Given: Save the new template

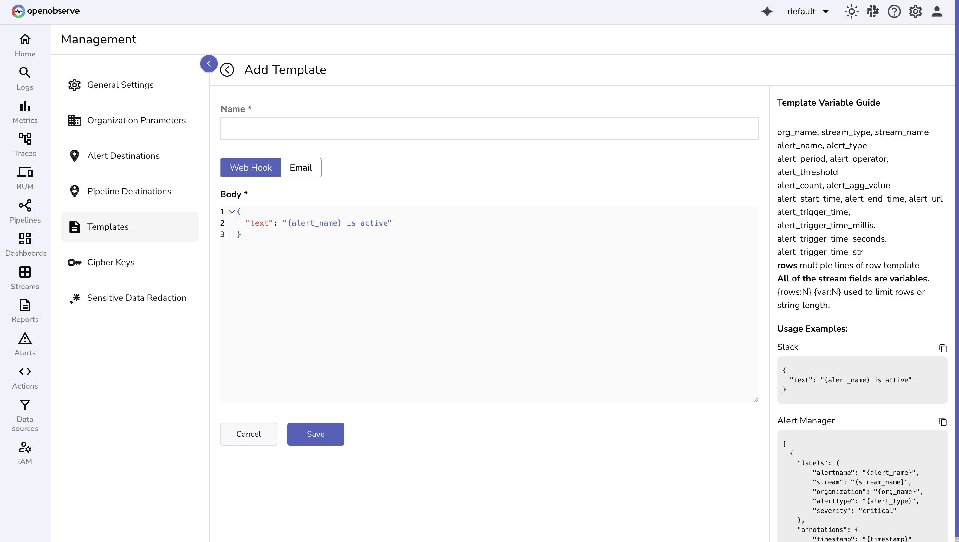Looking at the screenshot, I should point(316,434).
